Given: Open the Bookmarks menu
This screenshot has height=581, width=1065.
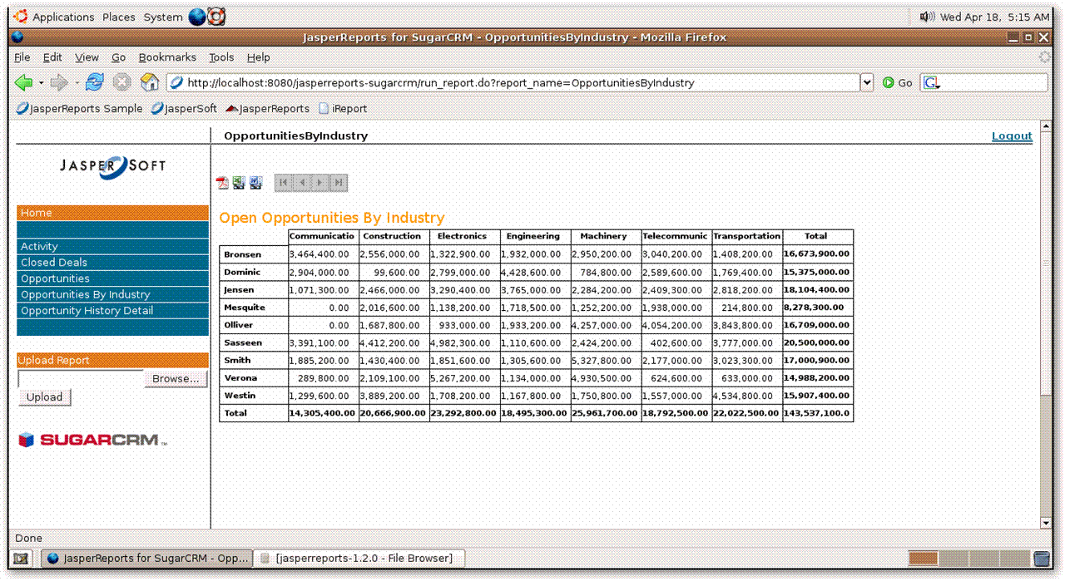Looking at the screenshot, I should tap(167, 57).
